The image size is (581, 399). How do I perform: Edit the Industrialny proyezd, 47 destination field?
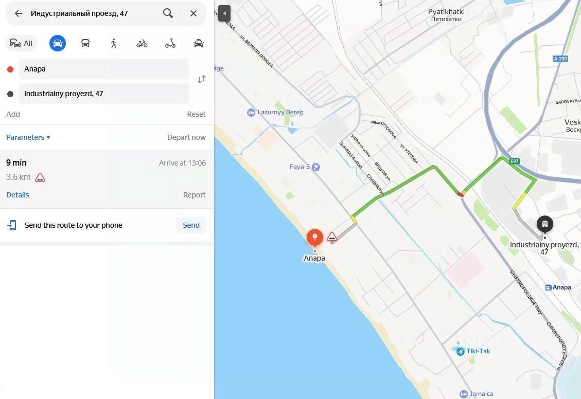pos(104,94)
